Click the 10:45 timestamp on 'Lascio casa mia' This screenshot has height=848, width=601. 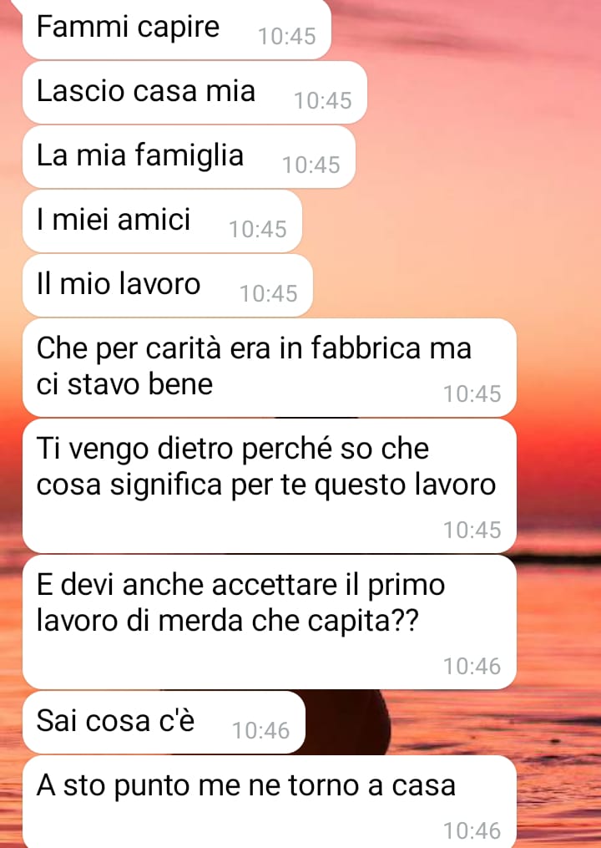point(323,100)
